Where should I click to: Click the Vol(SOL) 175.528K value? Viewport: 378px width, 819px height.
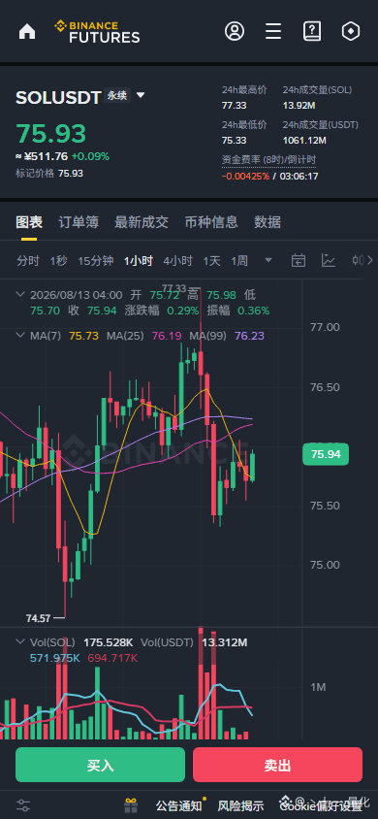tap(108, 642)
